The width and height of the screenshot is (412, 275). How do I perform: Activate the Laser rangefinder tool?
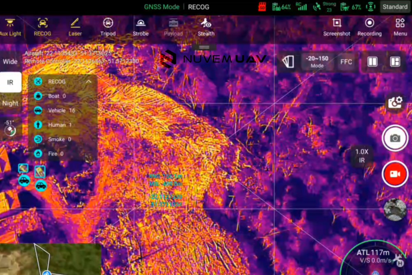tap(75, 27)
